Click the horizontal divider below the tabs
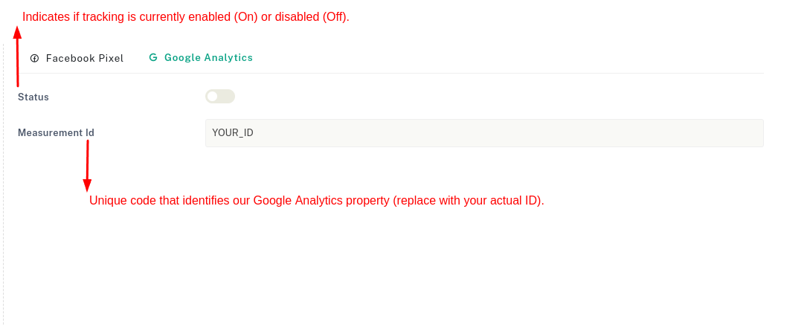 click(446, 73)
